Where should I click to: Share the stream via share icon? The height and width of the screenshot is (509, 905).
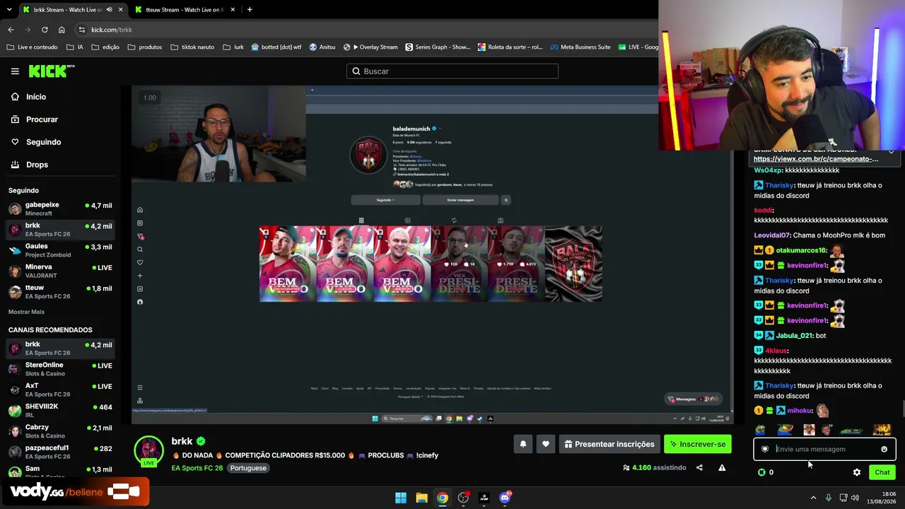coord(699,467)
